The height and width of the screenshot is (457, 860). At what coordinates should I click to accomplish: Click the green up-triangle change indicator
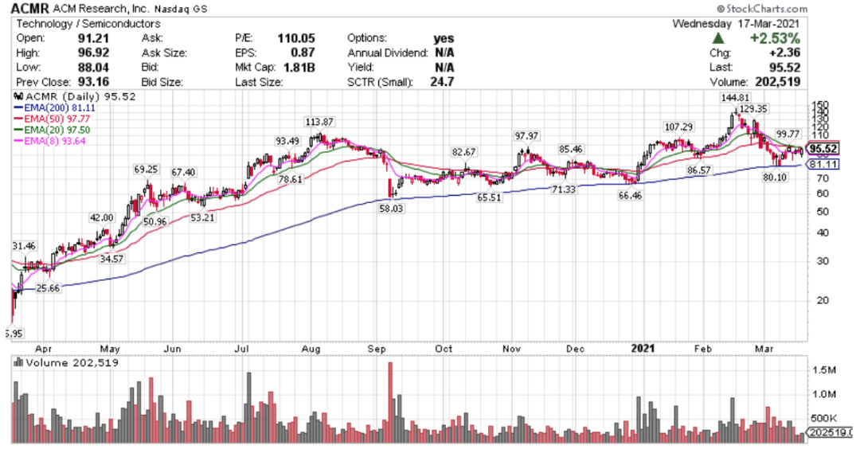click(718, 38)
